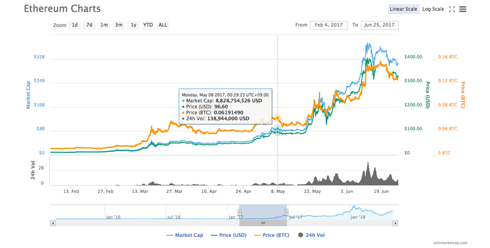This screenshot has height=248, width=490.
Task: Switch to Log Scale
Action: click(x=433, y=9)
